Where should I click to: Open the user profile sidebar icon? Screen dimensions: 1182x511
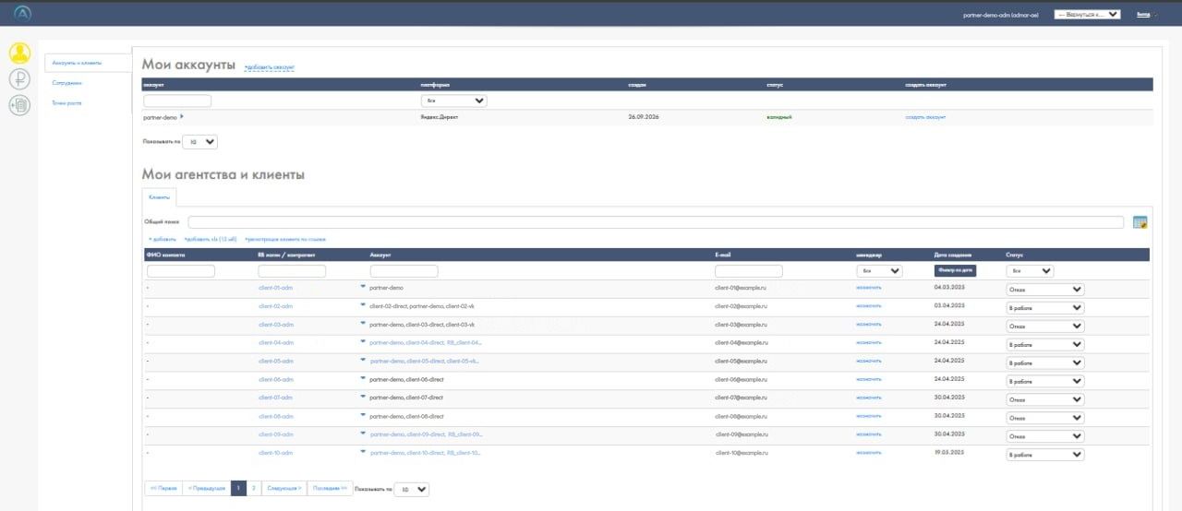tap(19, 53)
